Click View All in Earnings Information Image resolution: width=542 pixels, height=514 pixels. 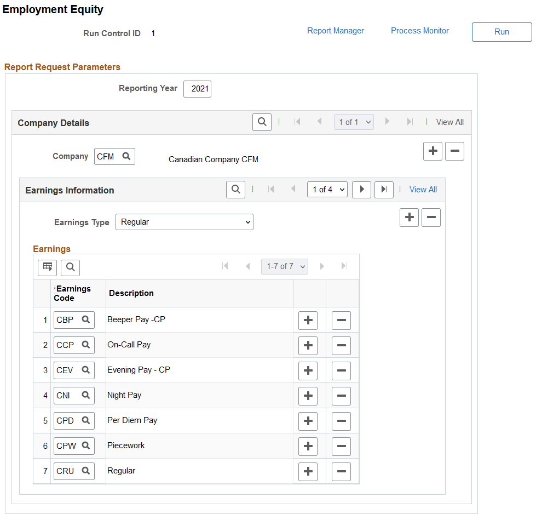423,189
